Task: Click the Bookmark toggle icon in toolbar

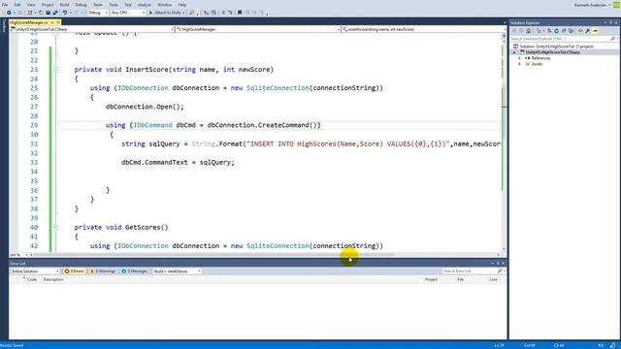Action: pyautogui.click(x=240, y=13)
